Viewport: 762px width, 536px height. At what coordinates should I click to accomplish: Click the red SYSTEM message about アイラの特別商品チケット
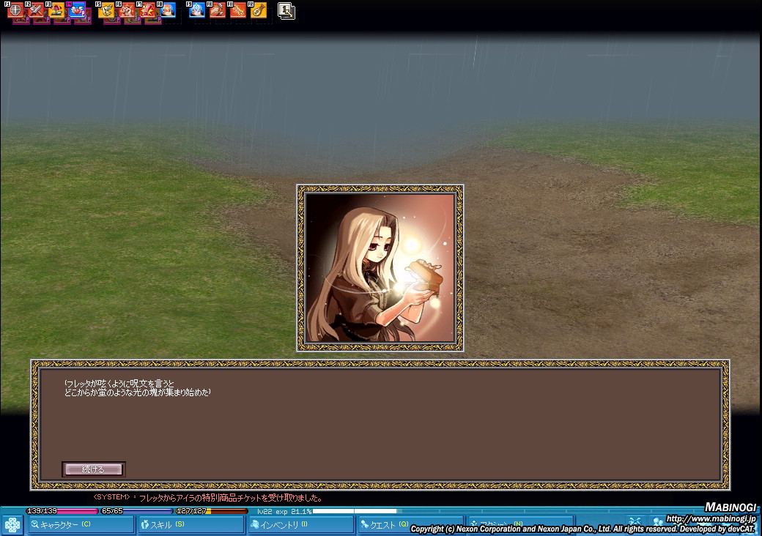(208, 498)
